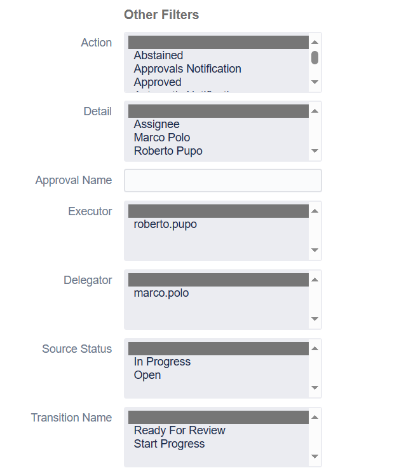399x475 pixels.
Task: Select roberto.pupo as Executor
Action: [x=165, y=224]
